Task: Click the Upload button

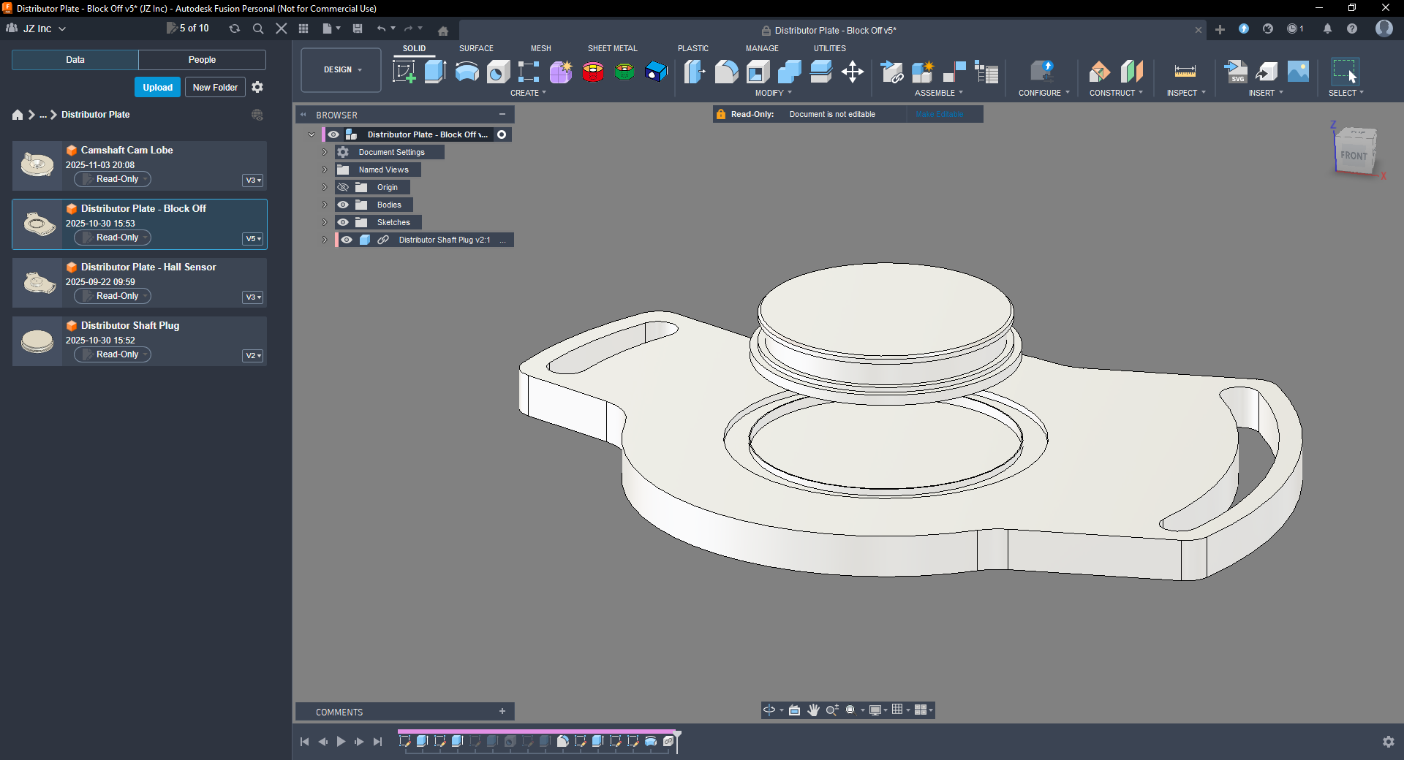Action: (x=157, y=87)
